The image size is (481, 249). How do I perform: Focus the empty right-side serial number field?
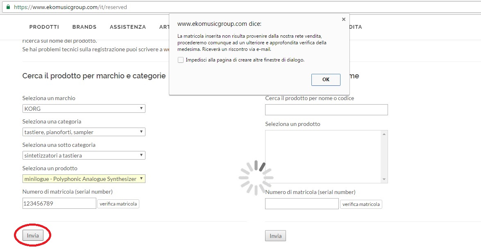302,204
